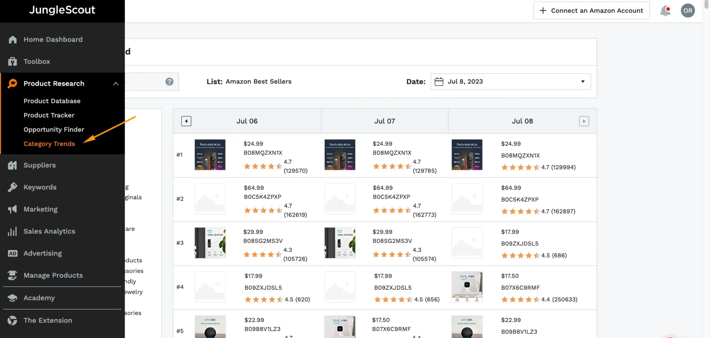Viewport: 710px width, 338px height.
Task: Click the Suppliers factory icon
Action: click(13, 165)
